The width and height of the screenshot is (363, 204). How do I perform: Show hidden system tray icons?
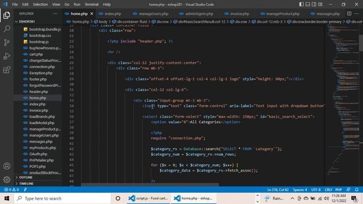[292, 198]
